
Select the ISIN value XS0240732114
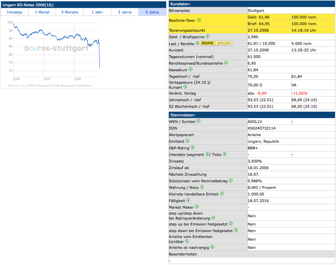pyautogui.click(x=262, y=128)
